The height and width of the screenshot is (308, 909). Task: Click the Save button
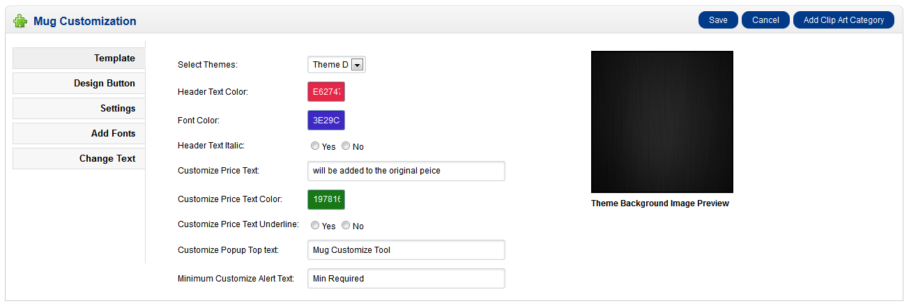718,20
